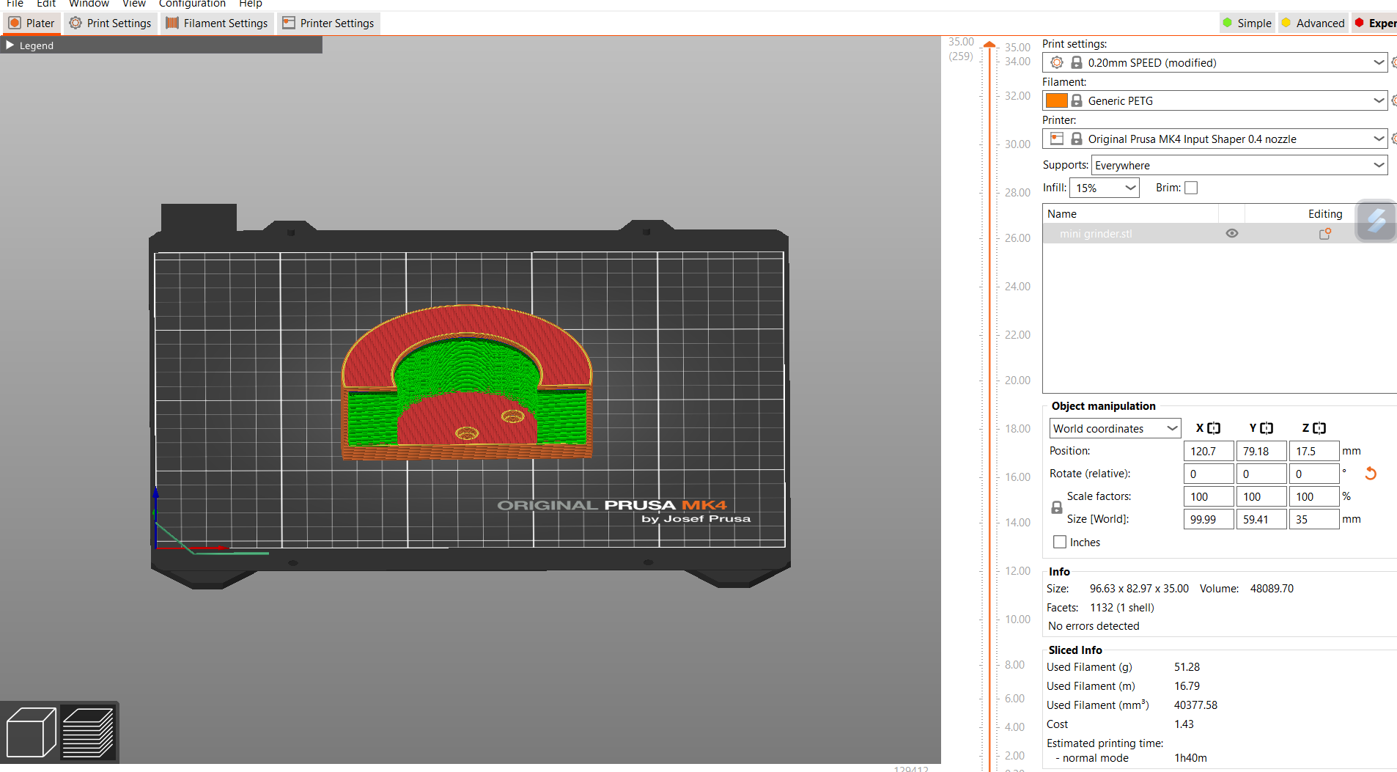Open the Filament Settings tab
The height and width of the screenshot is (772, 1397).
[217, 23]
